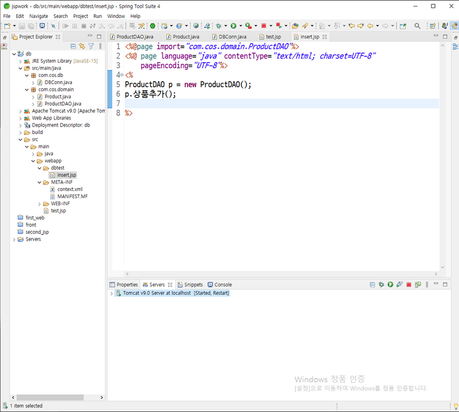Screen dimensions: 459x412
Task: Open the Navigate menu
Action: [x=39, y=16]
